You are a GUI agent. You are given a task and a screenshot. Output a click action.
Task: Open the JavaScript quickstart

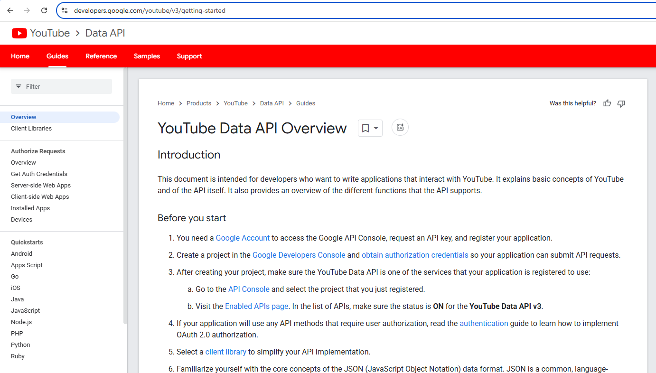point(25,311)
